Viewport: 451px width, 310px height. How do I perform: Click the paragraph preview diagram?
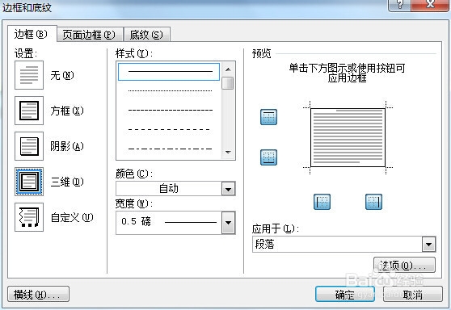(348, 137)
